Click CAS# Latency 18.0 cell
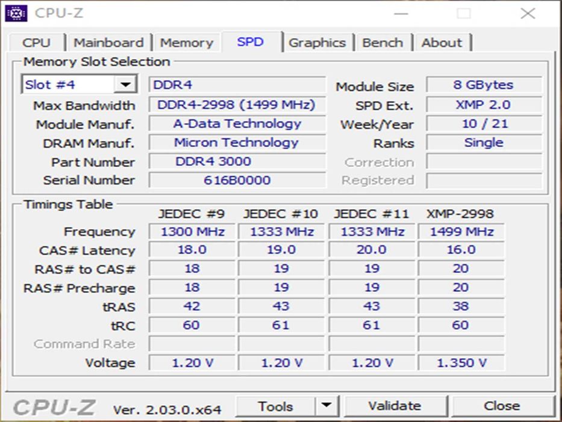 coord(192,250)
